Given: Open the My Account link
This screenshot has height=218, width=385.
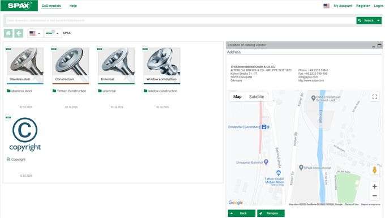Looking at the screenshot, I should 343,6.
